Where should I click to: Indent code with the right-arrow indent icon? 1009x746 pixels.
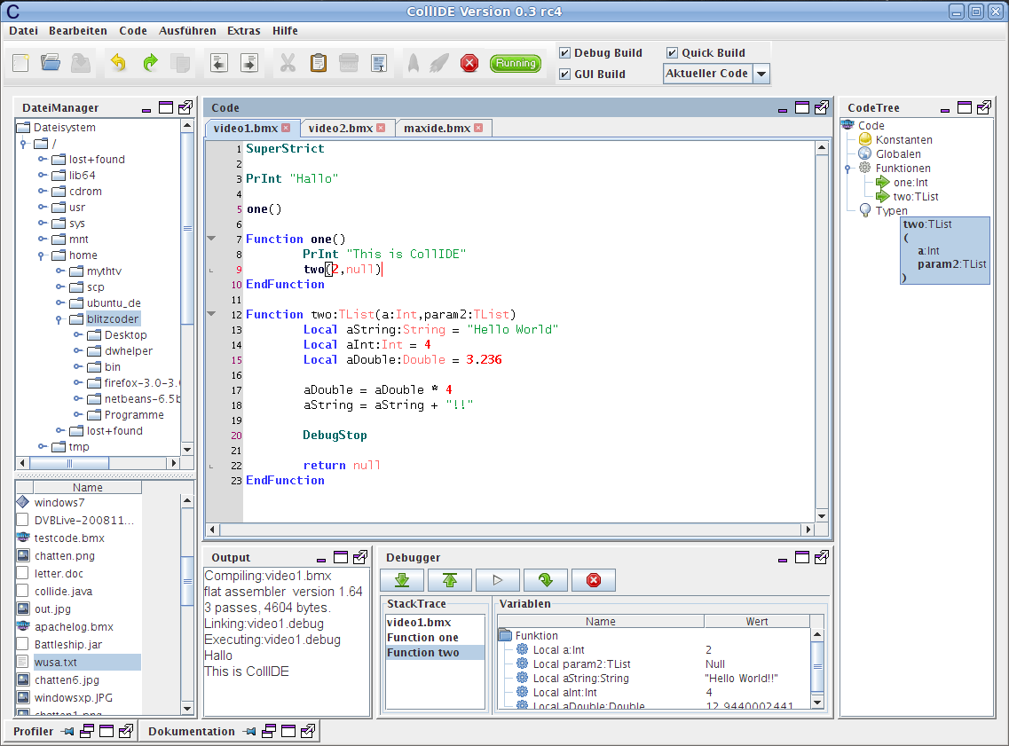tap(249, 63)
